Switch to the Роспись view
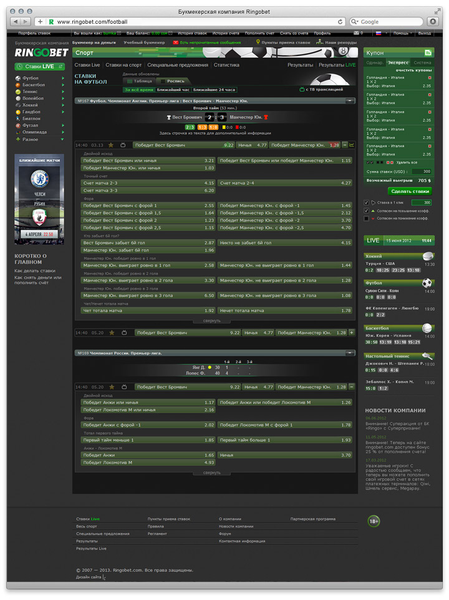The image size is (449, 600). [x=172, y=81]
